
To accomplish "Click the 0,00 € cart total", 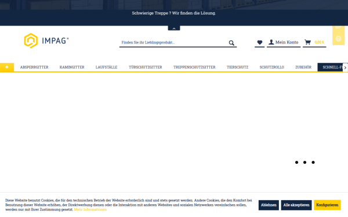I will [x=319, y=42].
